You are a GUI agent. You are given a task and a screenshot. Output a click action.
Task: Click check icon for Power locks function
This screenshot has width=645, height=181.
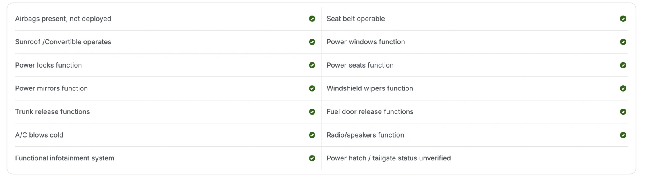coord(312,65)
